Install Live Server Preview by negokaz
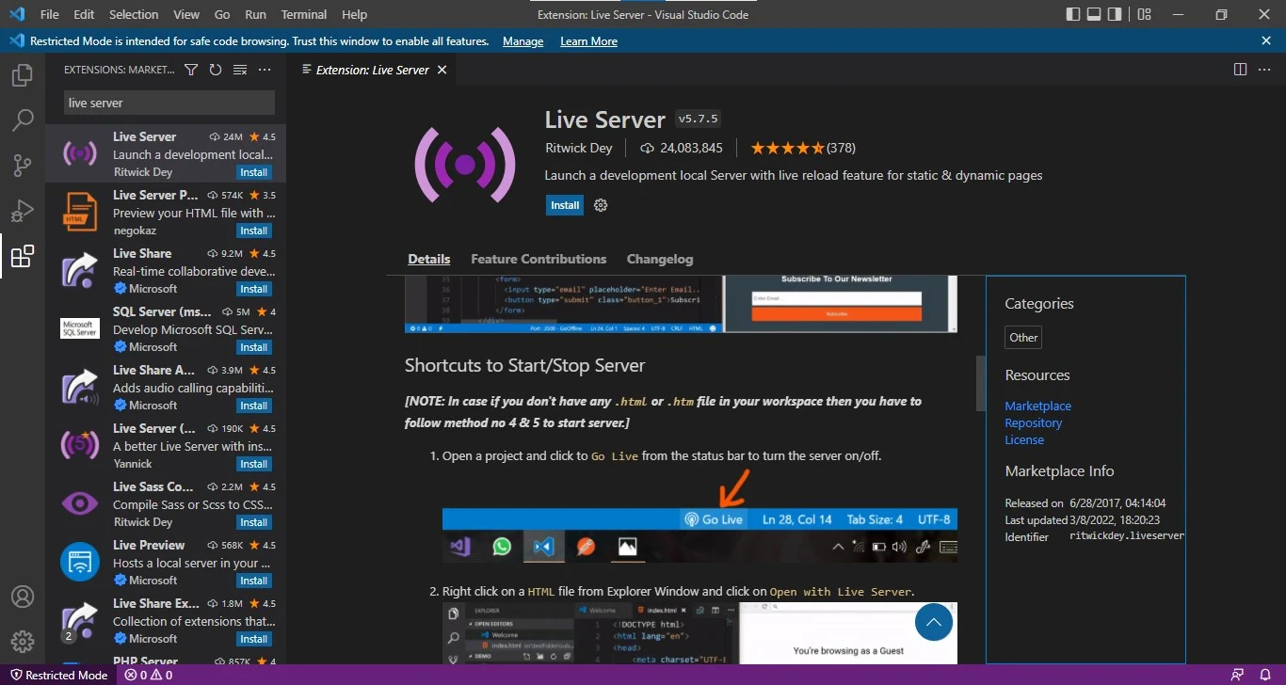1286x685 pixels. [254, 231]
